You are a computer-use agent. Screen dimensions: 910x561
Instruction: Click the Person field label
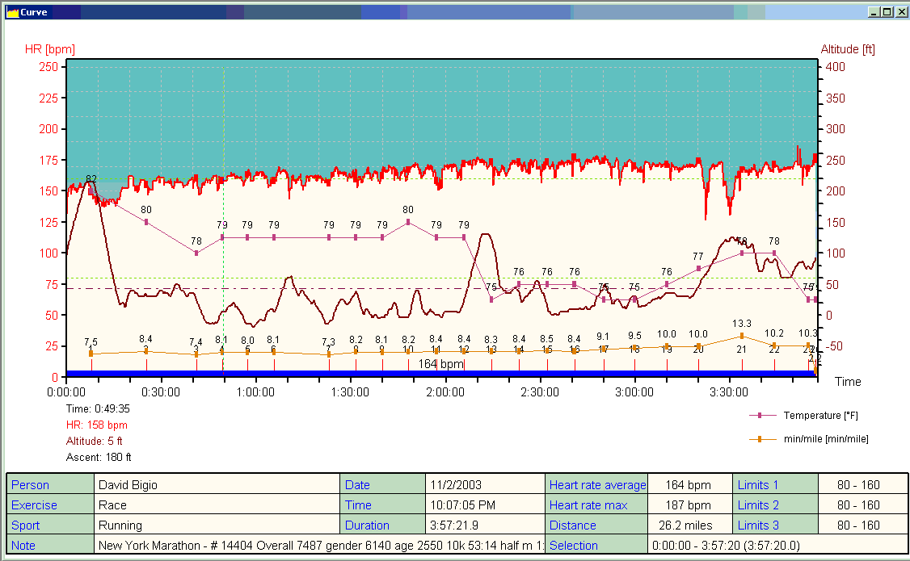(x=30, y=485)
